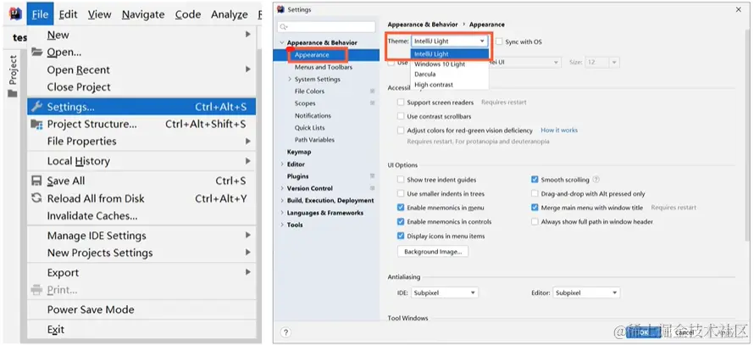Select High contrast theme option
The width and height of the screenshot is (754, 345).
coord(450,85)
